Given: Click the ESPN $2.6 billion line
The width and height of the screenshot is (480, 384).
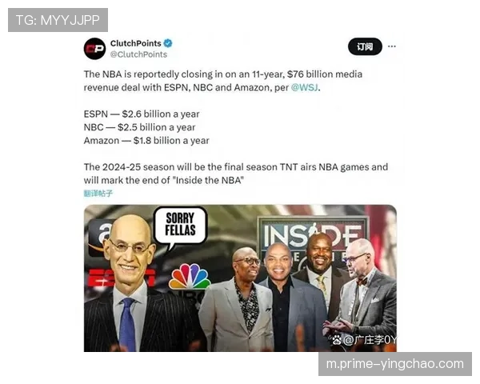Looking at the screenshot, I should coord(142,114).
